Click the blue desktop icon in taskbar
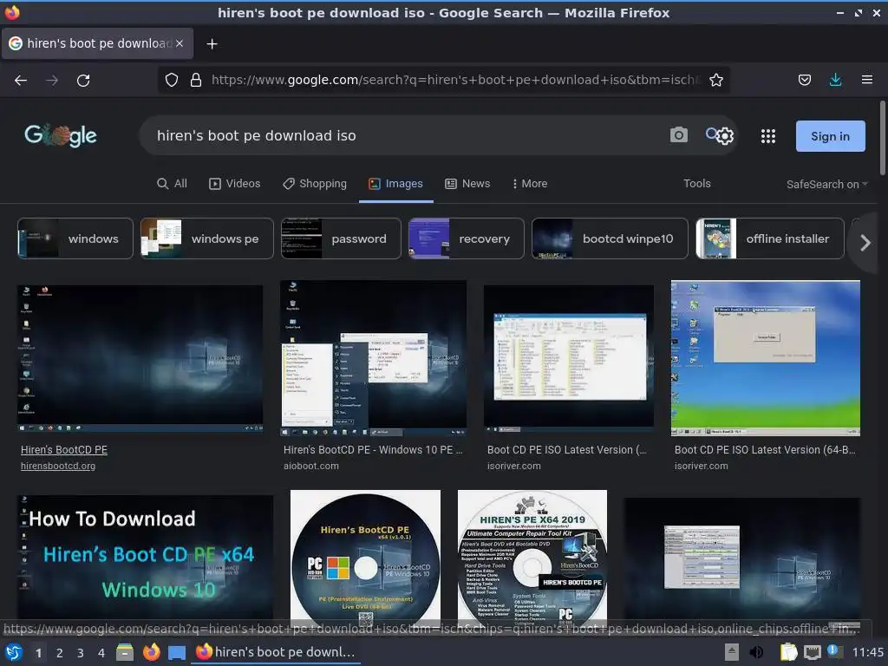888x666 pixels. pyautogui.click(x=177, y=653)
